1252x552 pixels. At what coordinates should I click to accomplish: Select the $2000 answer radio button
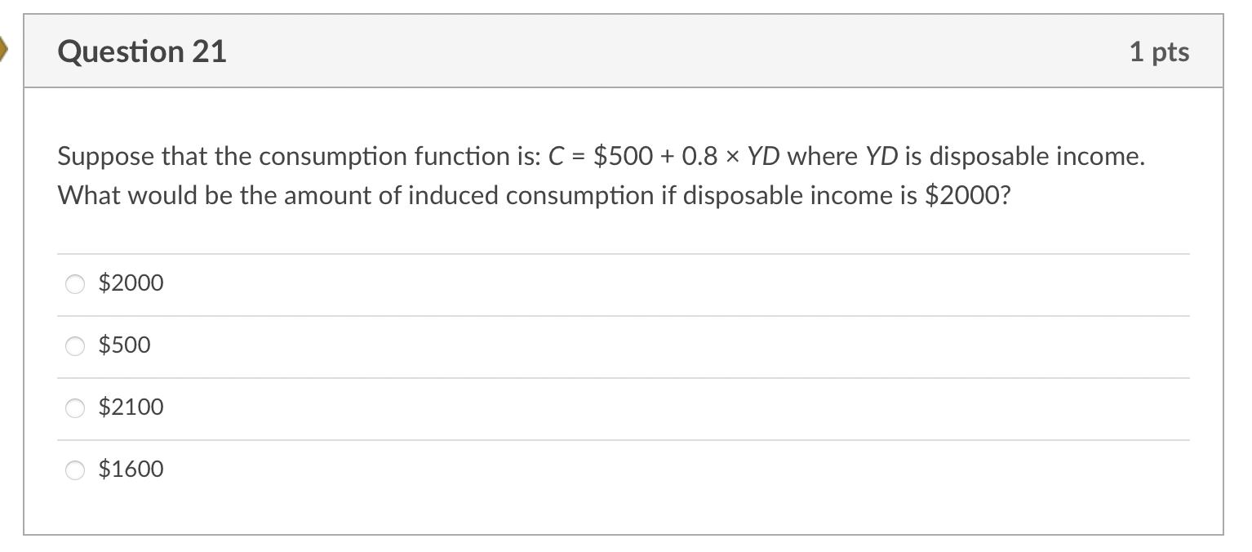coord(74,284)
